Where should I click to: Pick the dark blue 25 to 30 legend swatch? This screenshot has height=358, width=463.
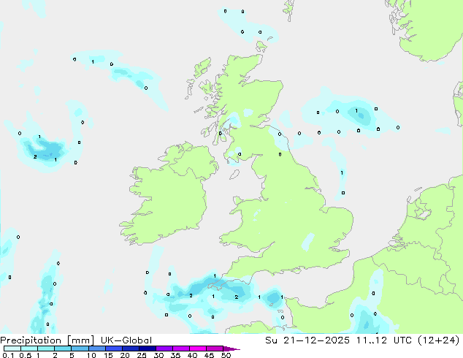click(147, 349)
